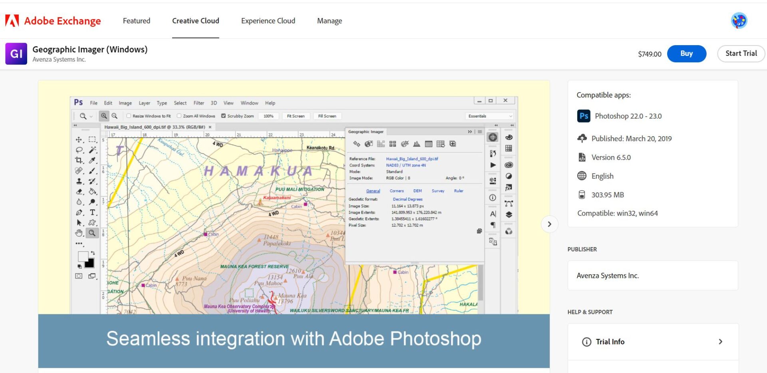Select the Eyedropper tool
The width and height of the screenshot is (767, 373).
92,160
